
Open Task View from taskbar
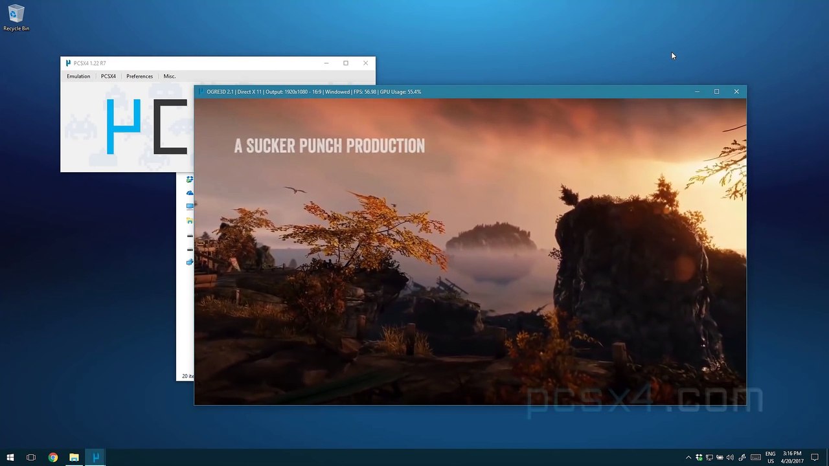pos(31,458)
